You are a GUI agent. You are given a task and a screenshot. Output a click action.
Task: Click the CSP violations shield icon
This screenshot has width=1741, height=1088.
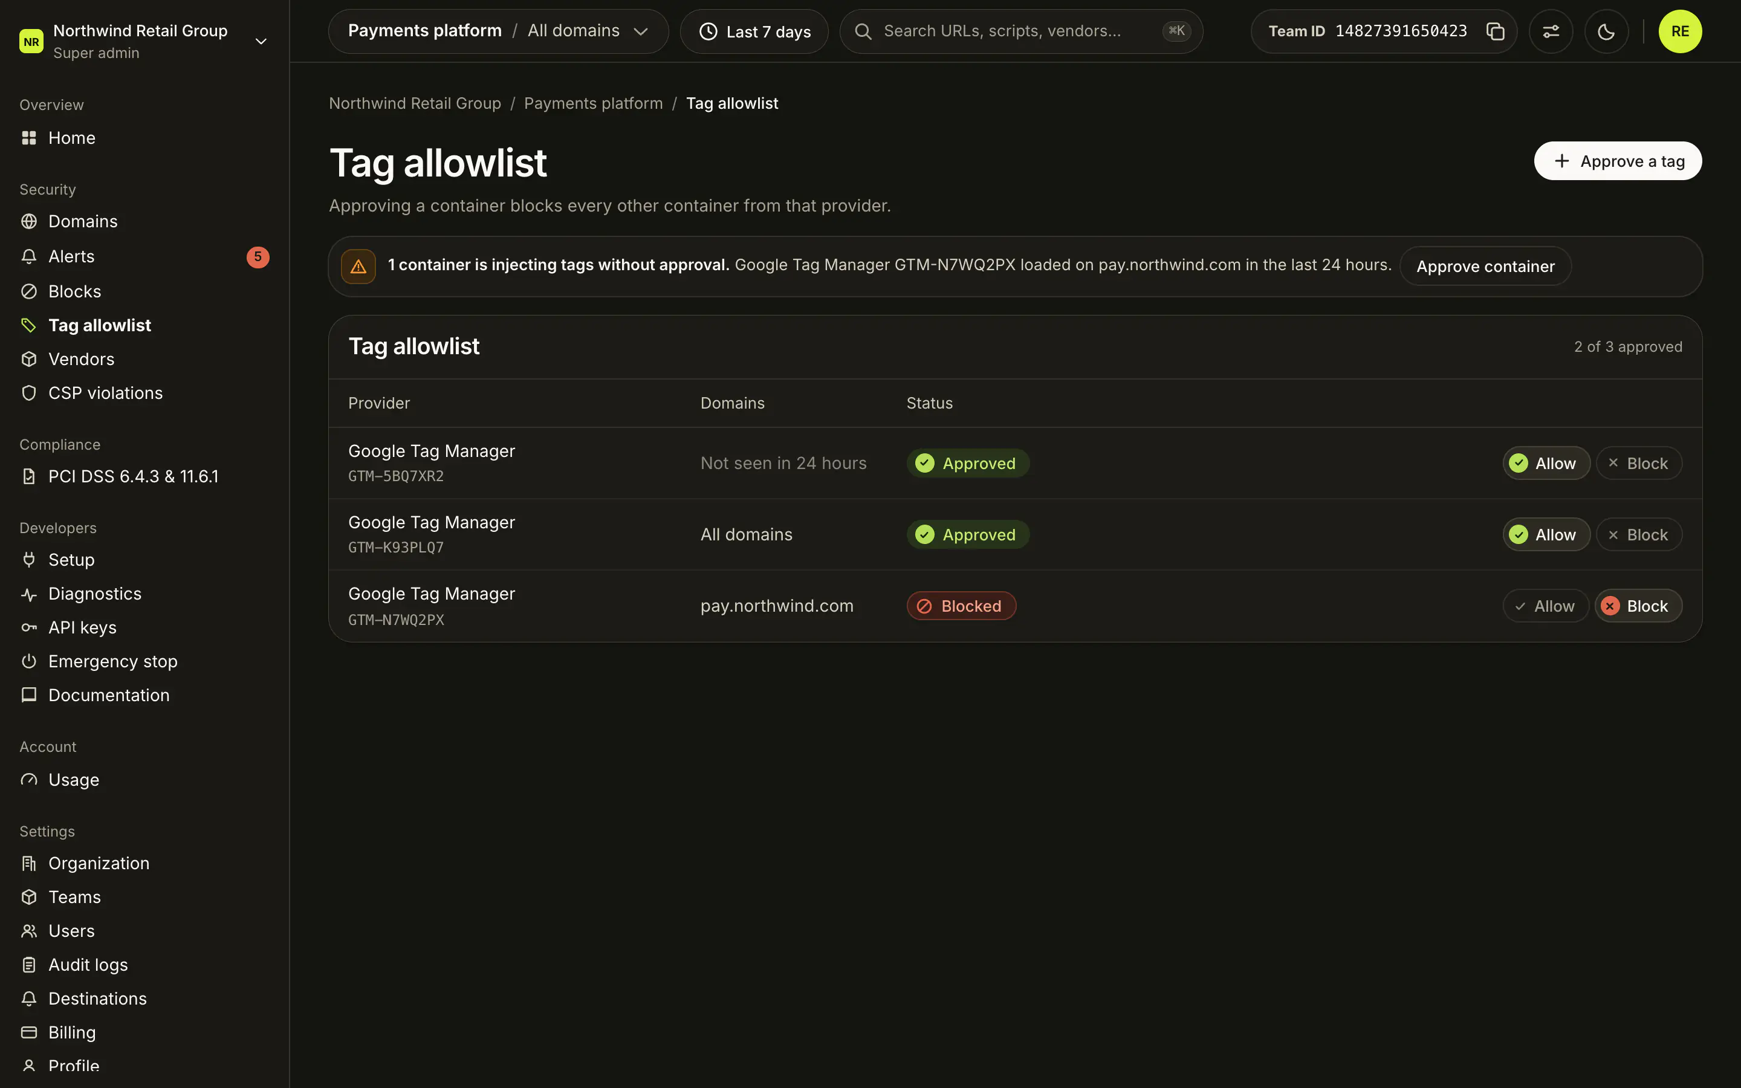[x=29, y=393]
